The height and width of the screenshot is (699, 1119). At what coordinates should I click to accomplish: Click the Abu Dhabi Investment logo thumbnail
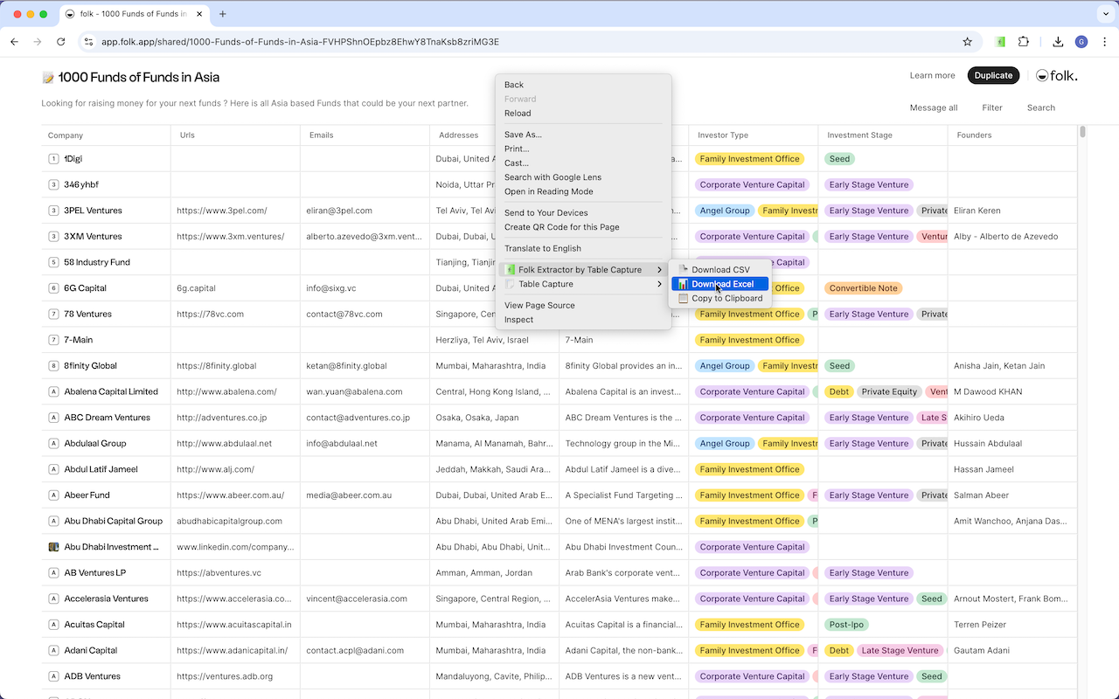54,547
